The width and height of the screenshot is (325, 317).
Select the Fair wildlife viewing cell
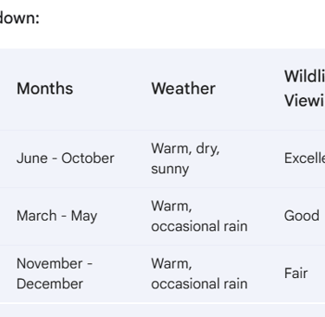click(296, 273)
